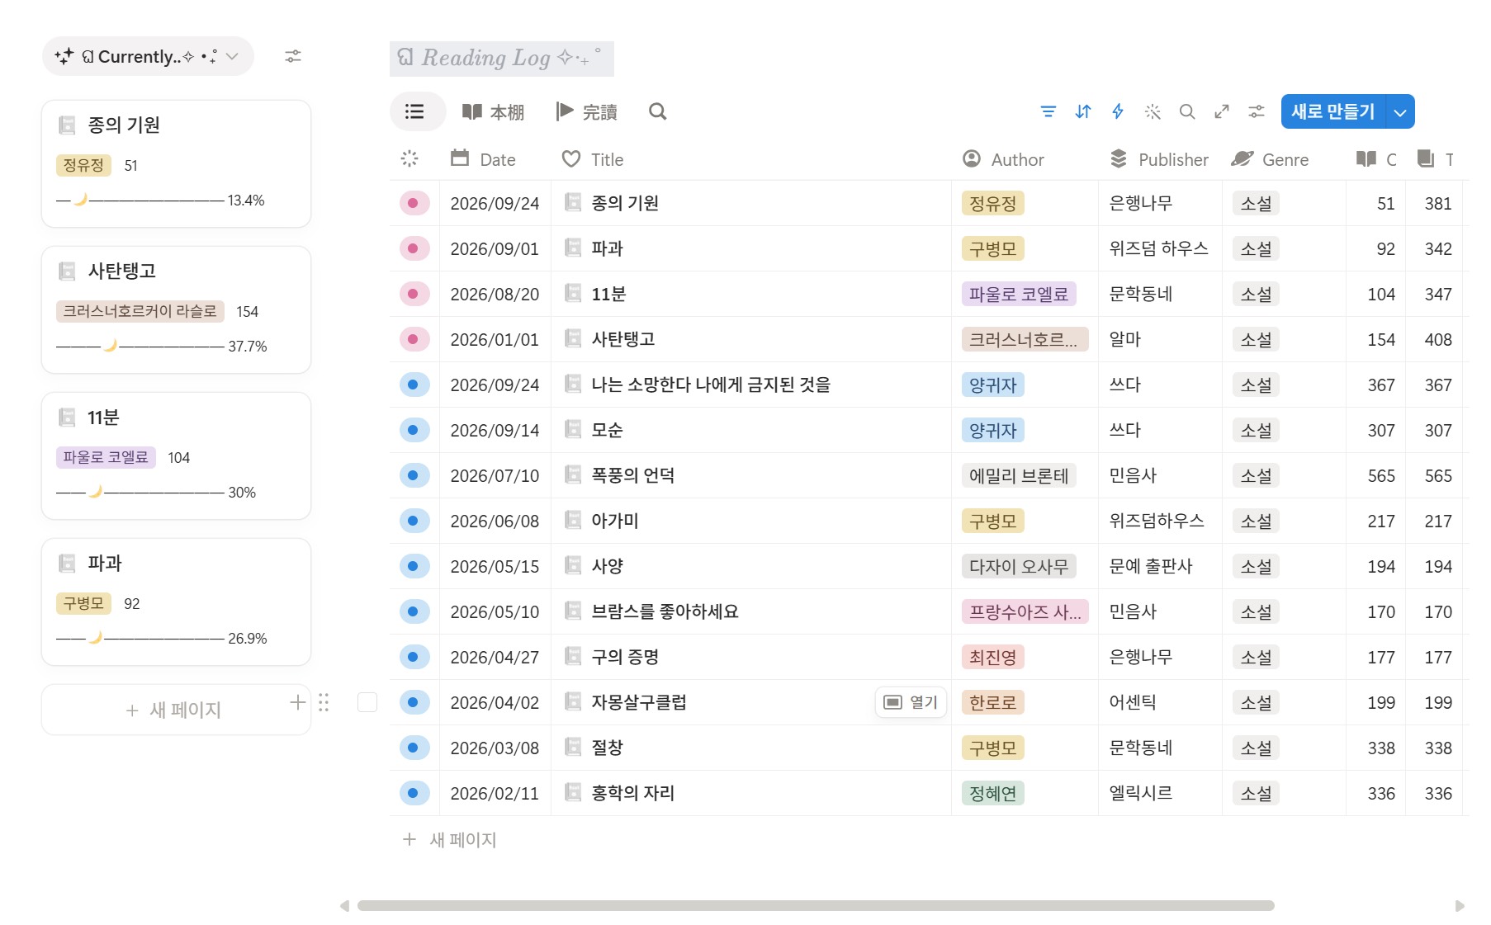The width and height of the screenshot is (1491, 925).
Task: Select the checkbox for 자몽살구클럽 row
Action: pyautogui.click(x=367, y=702)
